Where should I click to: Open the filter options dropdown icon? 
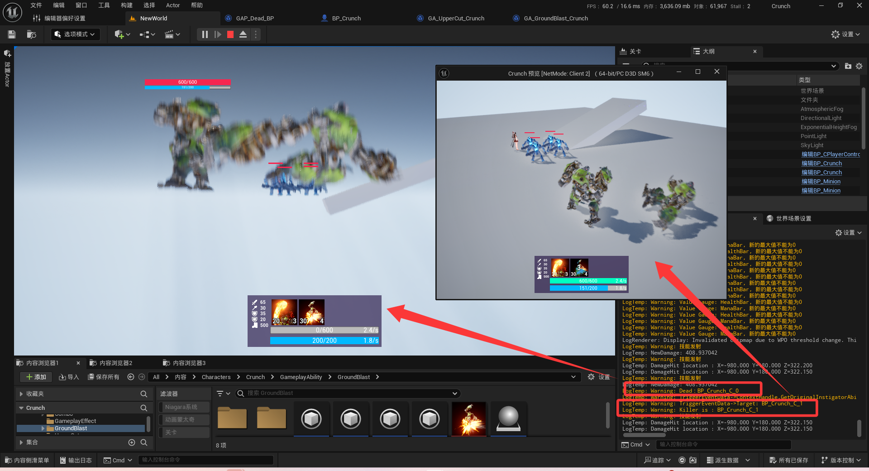tap(224, 394)
